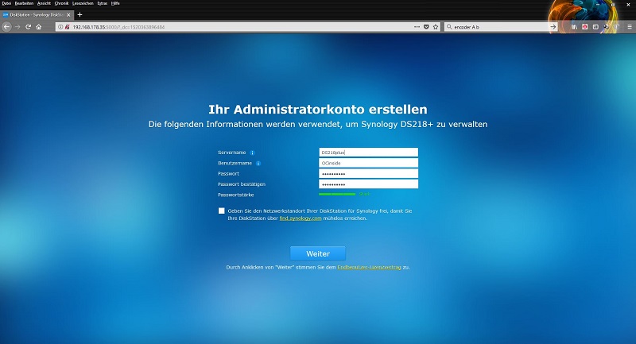Show info tooltip next to Benutzername
Screen dimensions: 636x344
pos(258,164)
